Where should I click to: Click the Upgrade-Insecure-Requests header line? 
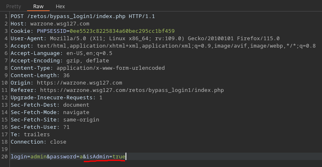pyautogui.click(x=57, y=97)
